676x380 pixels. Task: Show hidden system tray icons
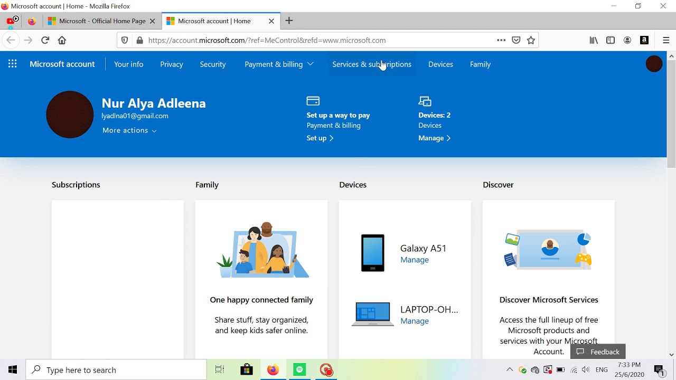click(x=510, y=370)
